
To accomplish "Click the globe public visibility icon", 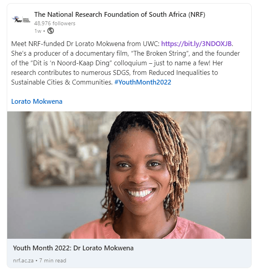I will pyautogui.click(x=50, y=31).
